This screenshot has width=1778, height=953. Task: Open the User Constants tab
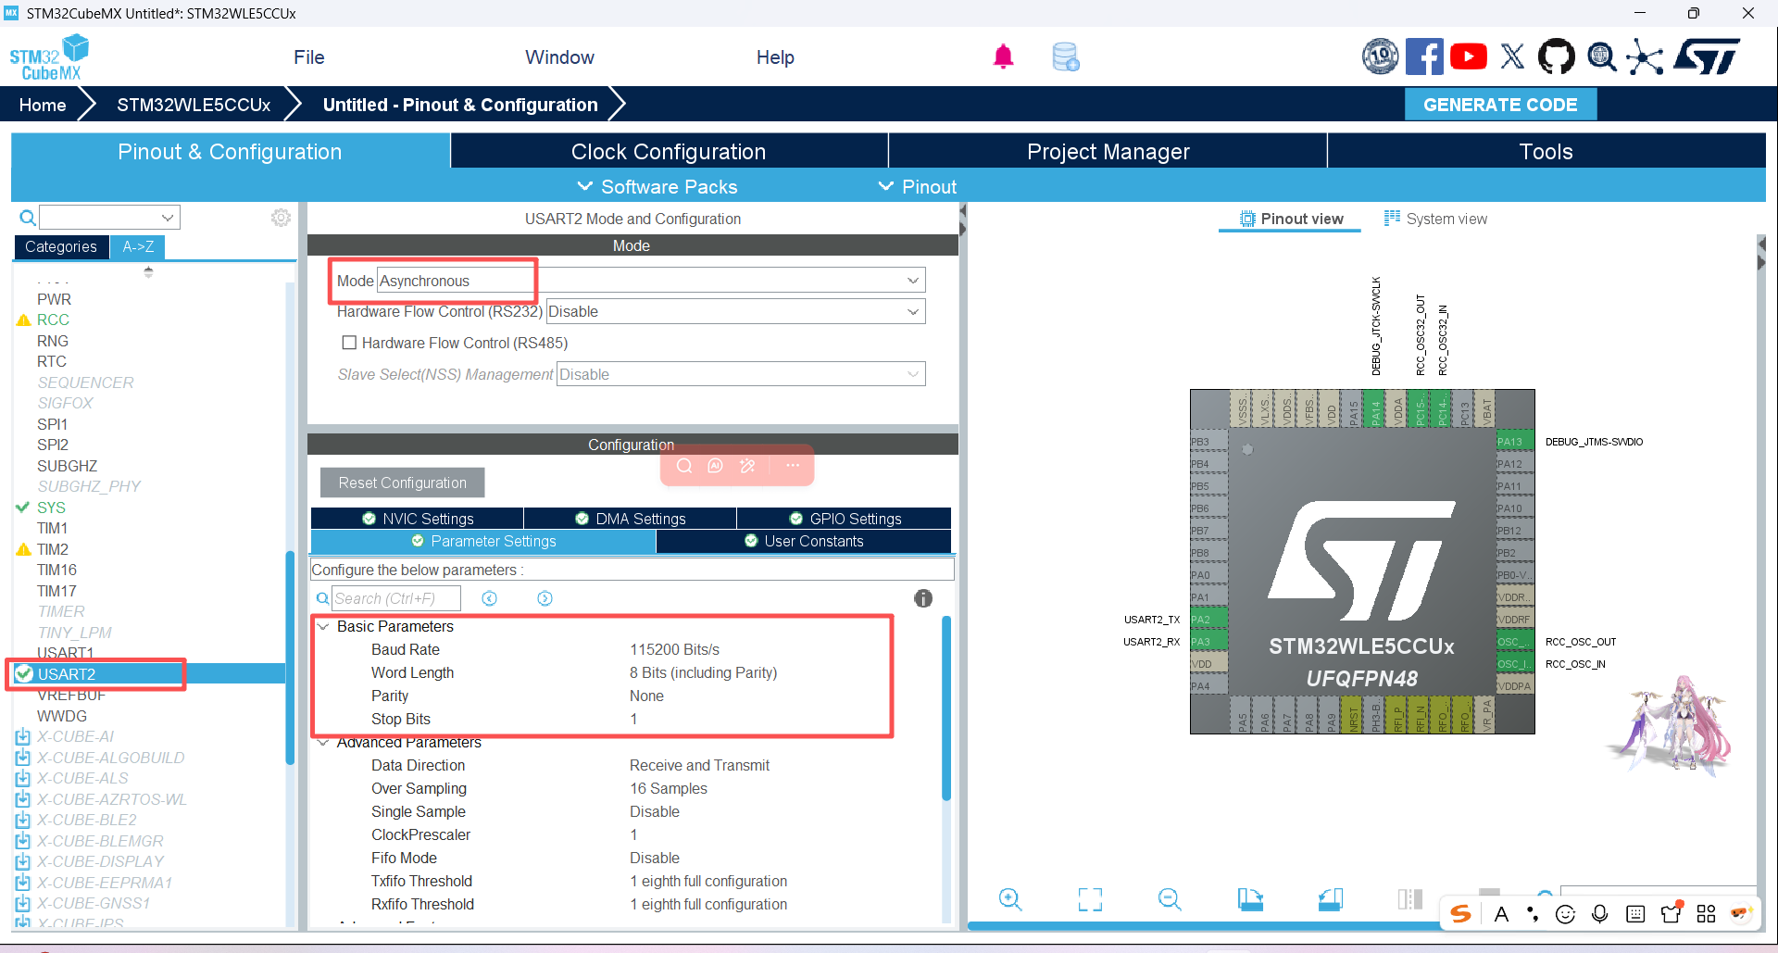pyautogui.click(x=804, y=541)
